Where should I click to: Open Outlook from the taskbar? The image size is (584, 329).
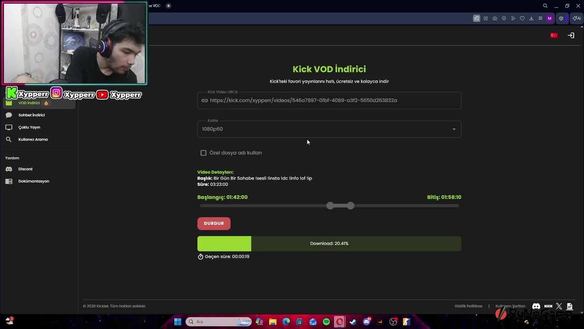pyautogui.click(x=313, y=322)
